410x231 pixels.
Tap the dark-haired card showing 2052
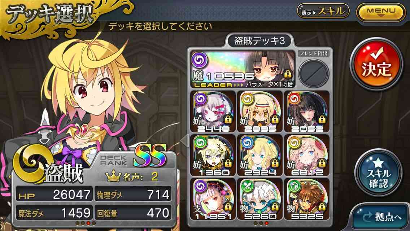point(307,112)
